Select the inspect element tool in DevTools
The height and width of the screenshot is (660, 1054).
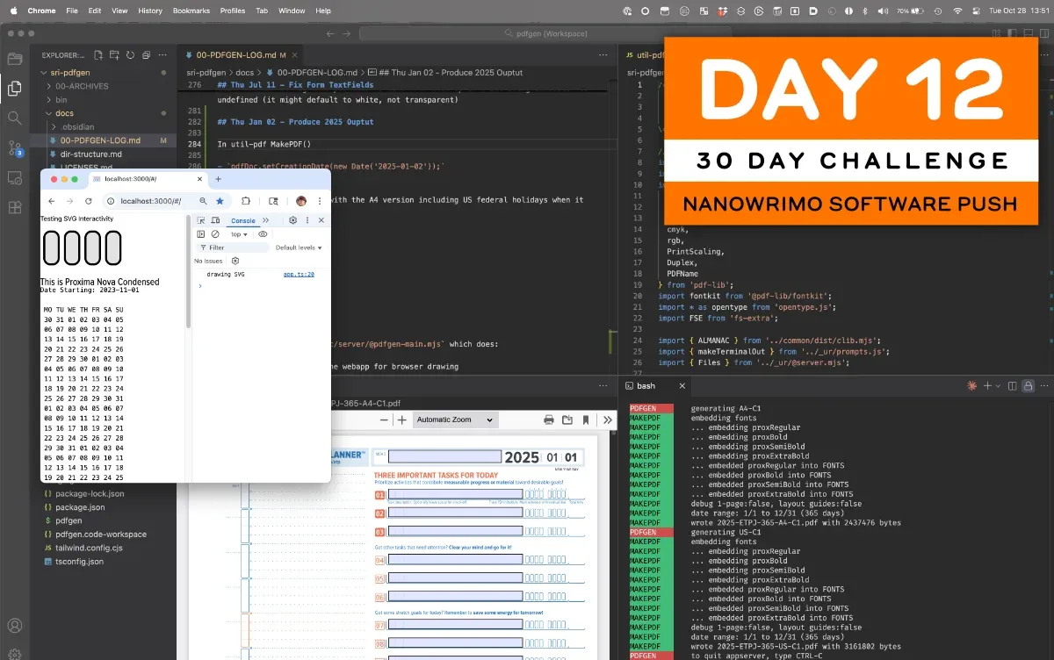200,220
